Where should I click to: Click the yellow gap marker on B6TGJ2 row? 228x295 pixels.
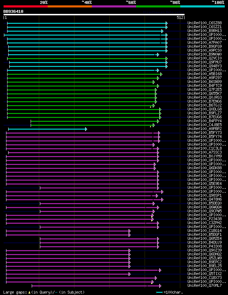150,107
